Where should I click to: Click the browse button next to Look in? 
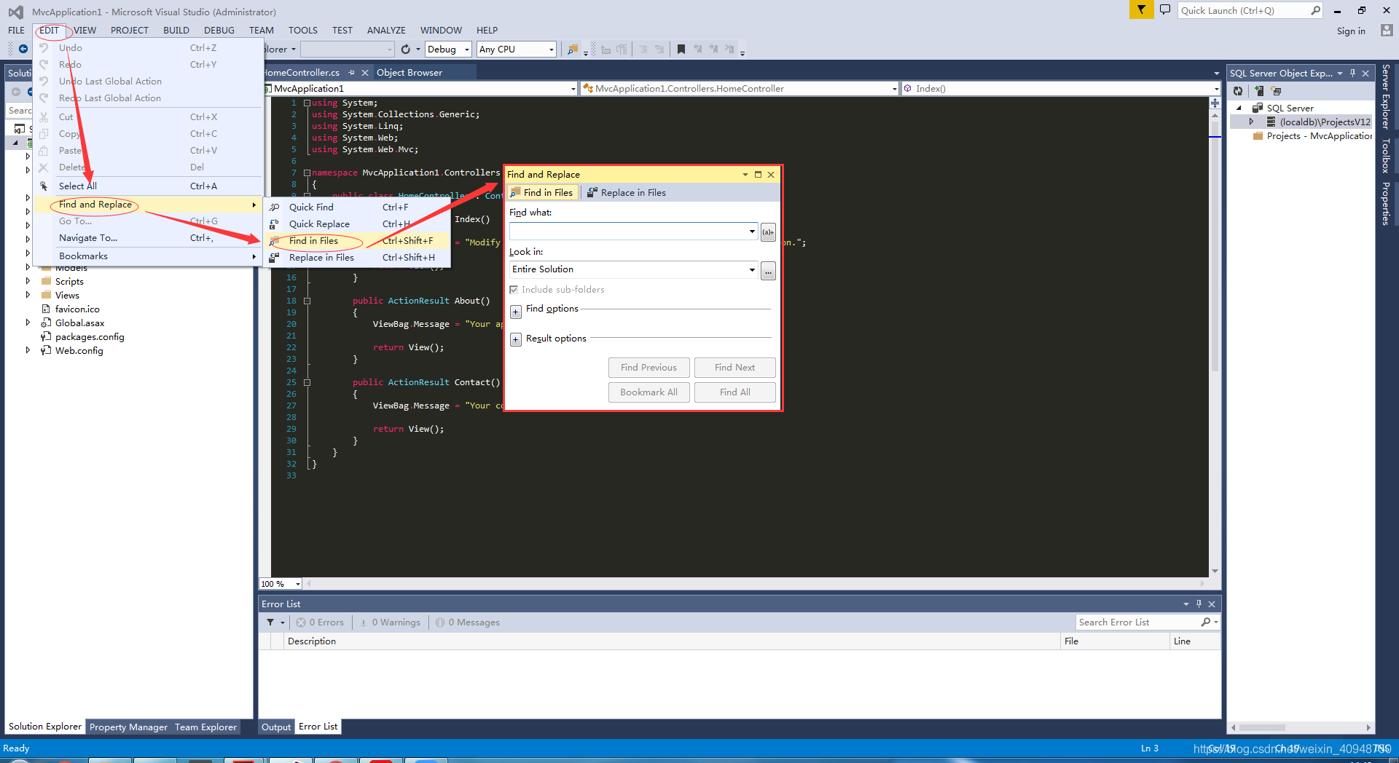click(x=768, y=271)
